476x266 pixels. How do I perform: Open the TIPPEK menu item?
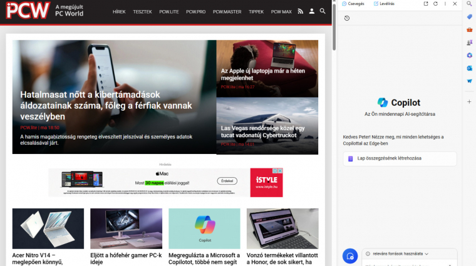point(256,12)
